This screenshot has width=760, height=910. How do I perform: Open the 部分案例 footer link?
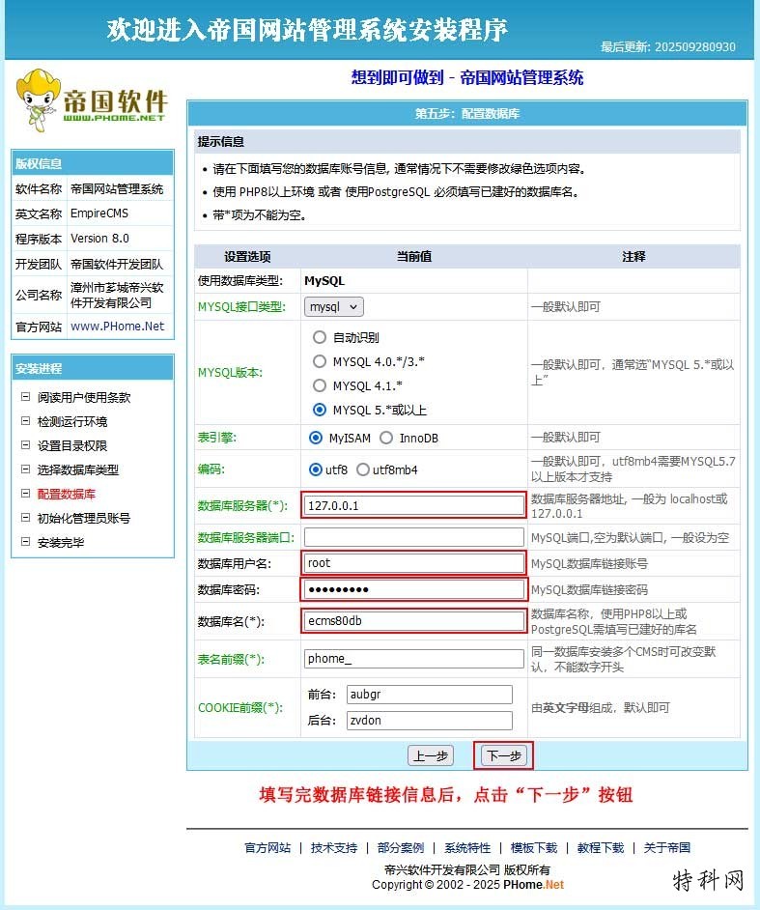pyautogui.click(x=401, y=848)
